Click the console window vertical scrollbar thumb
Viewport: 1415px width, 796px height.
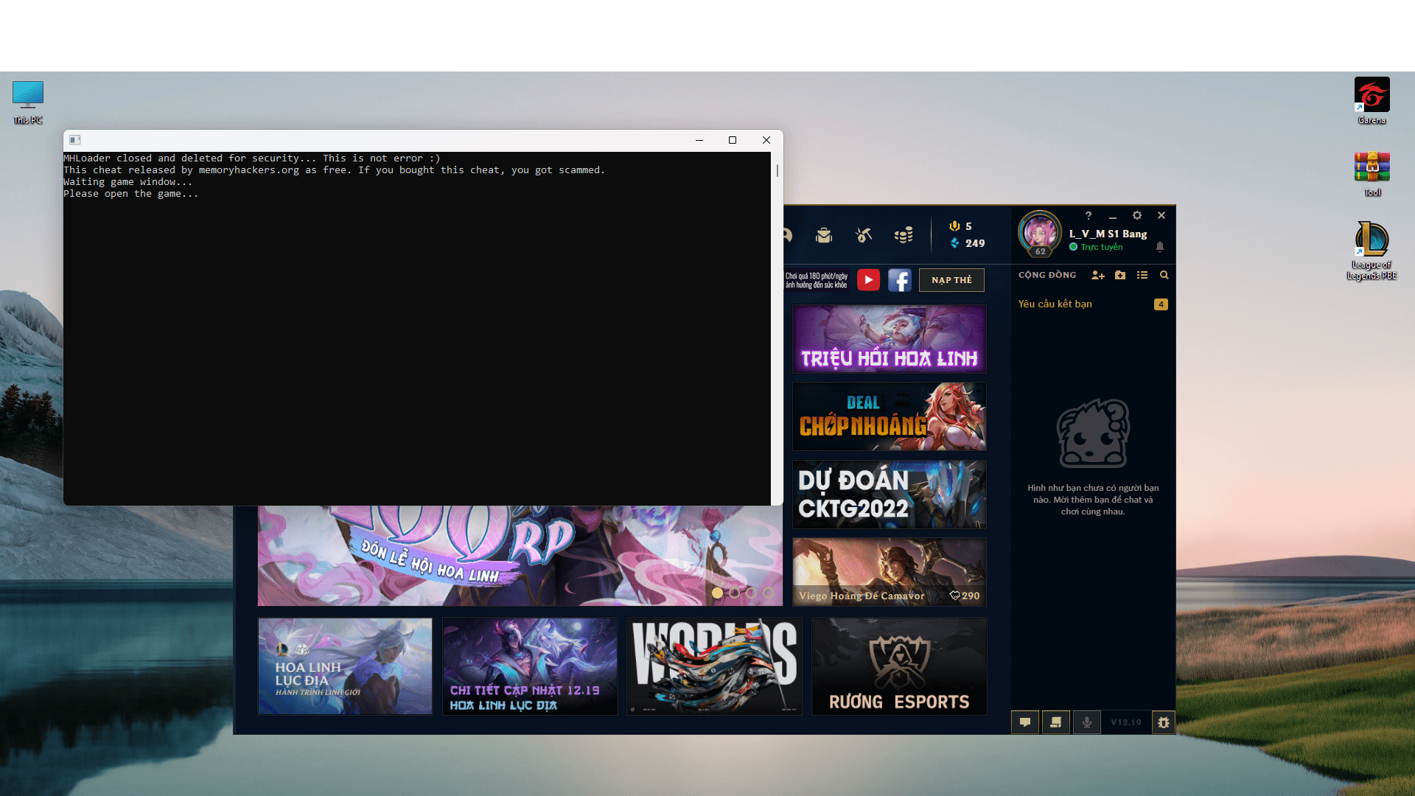click(x=778, y=170)
